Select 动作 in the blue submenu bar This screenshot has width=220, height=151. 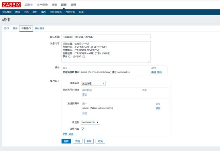pos(44,12)
